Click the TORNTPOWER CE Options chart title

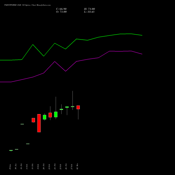(27, 5)
